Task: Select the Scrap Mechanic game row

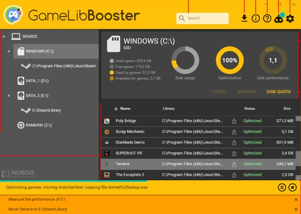Action: pyautogui.click(x=198, y=132)
